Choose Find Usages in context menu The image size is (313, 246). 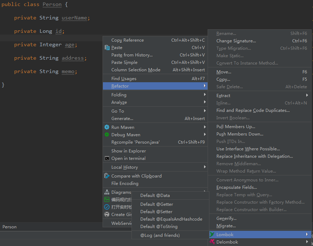click(124, 79)
